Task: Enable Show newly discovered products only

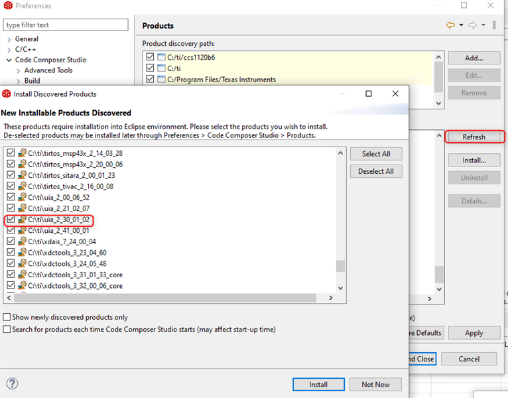Action: click(7, 316)
